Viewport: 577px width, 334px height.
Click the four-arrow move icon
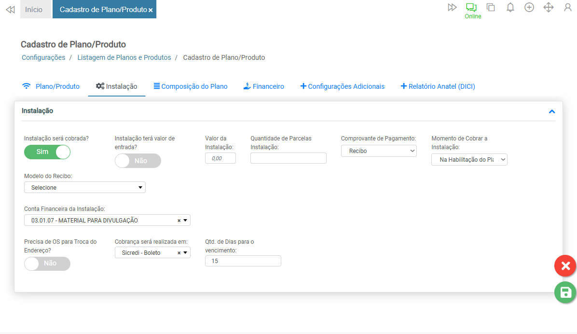click(549, 8)
